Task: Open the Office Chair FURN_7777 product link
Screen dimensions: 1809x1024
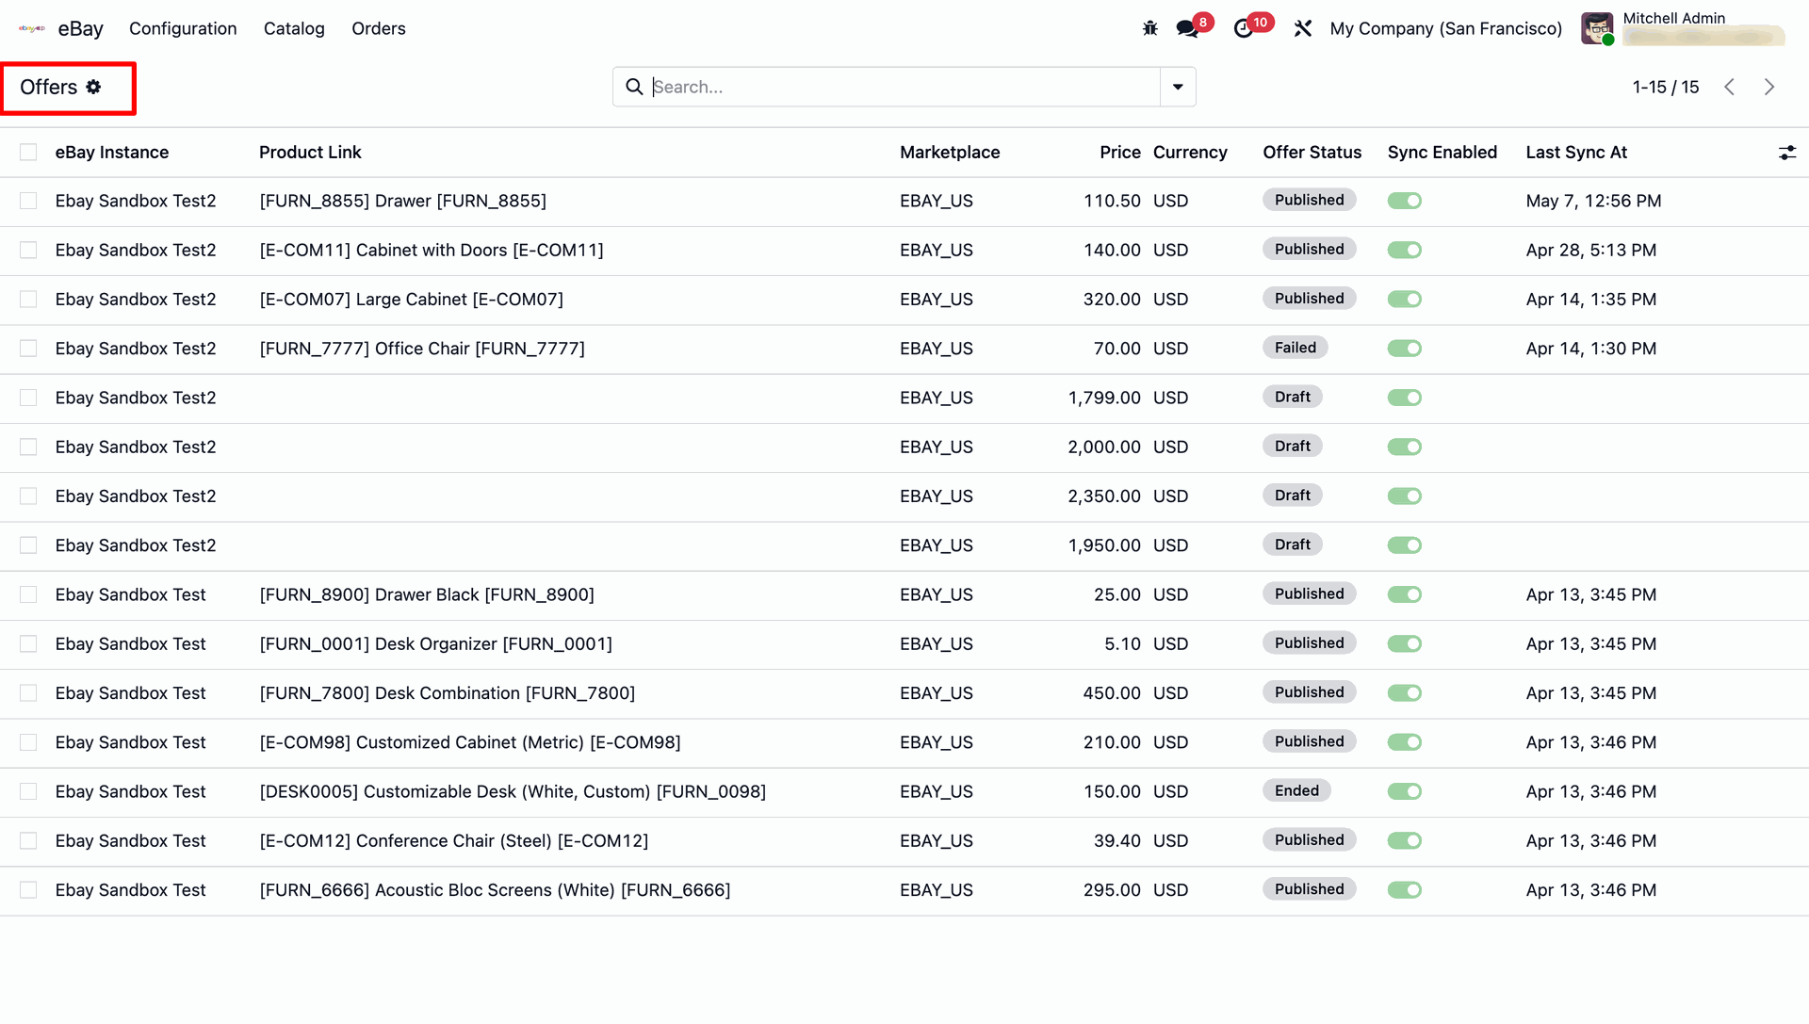Action: pos(422,349)
